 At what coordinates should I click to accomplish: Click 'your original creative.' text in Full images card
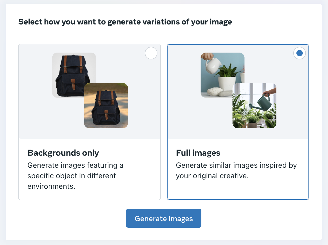click(x=212, y=176)
